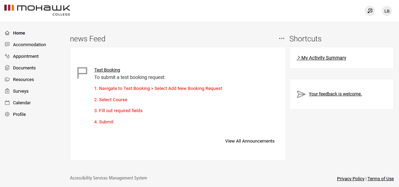
Task: Open the Privacy Policy link
Action: click(351, 179)
